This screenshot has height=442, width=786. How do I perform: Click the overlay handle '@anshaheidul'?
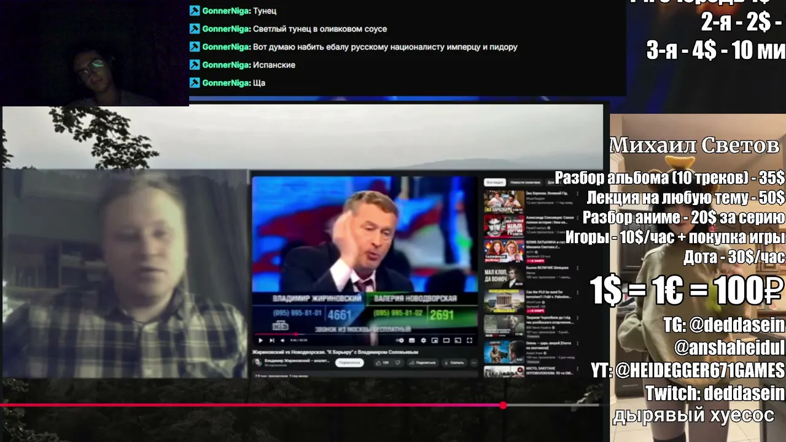[x=730, y=347]
